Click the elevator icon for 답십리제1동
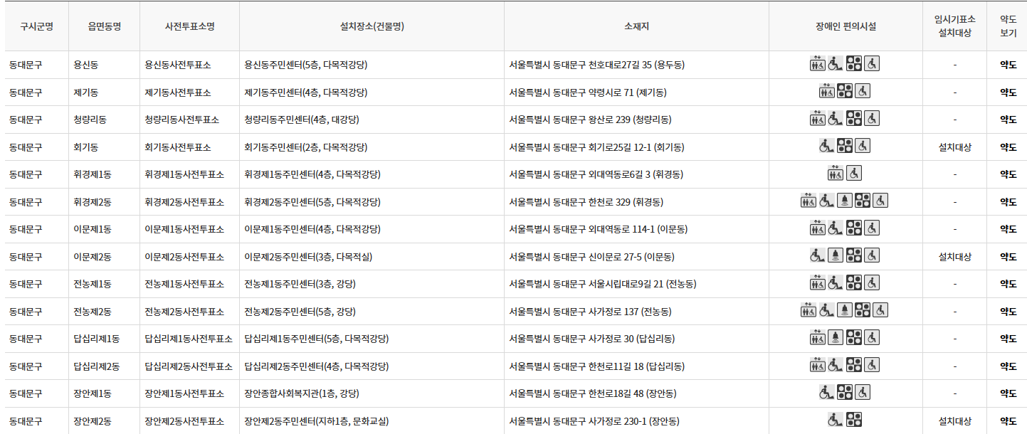This screenshot has width=1027, height=434. [818, 337]
